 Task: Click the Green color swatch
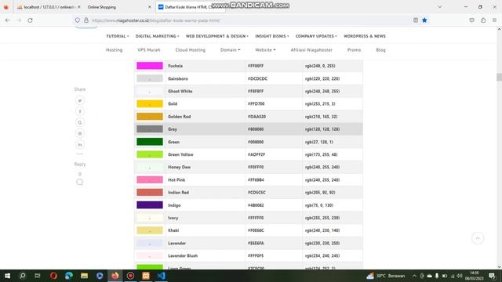(150, 142)
